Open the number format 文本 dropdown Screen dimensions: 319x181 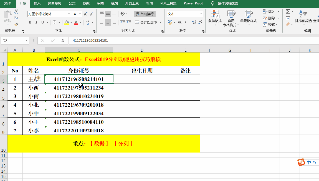pyautogui.click(x=201, y=14)
